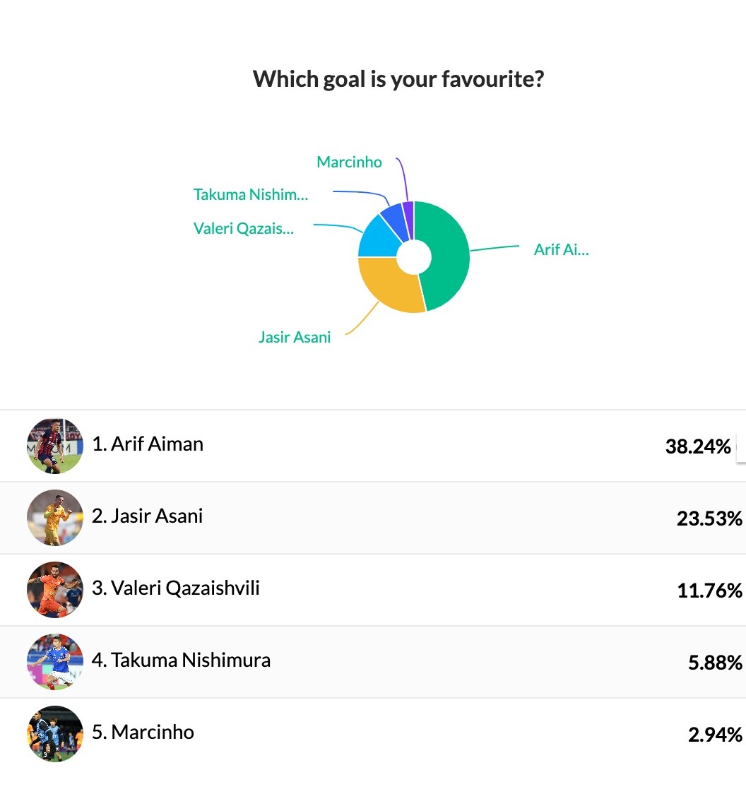
Task: Click the 38.24% vote percentage
Action: click(x=698, y=446)
